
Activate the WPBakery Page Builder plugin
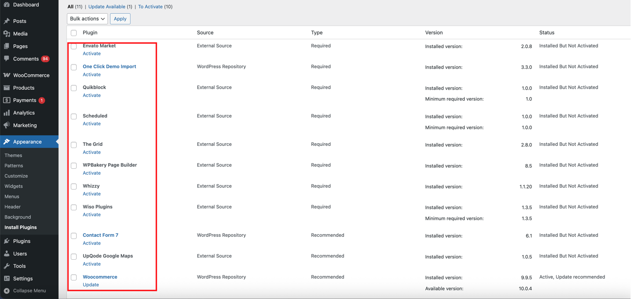pos(92,173)
